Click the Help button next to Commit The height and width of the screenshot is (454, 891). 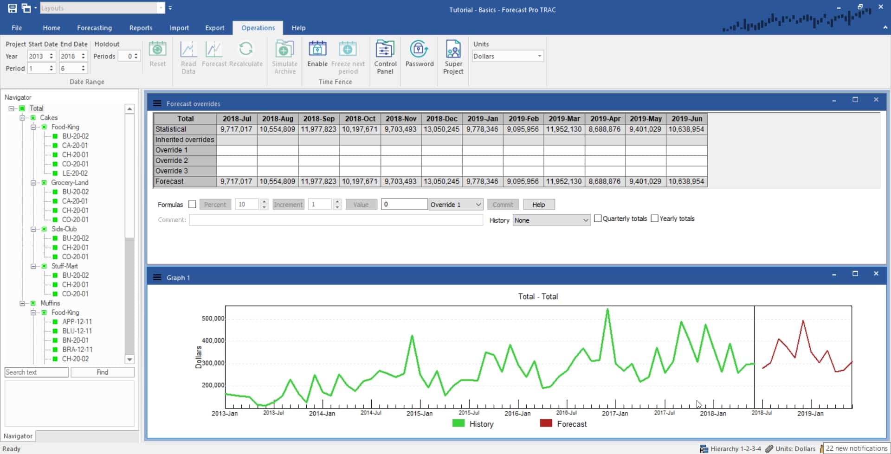538,204
